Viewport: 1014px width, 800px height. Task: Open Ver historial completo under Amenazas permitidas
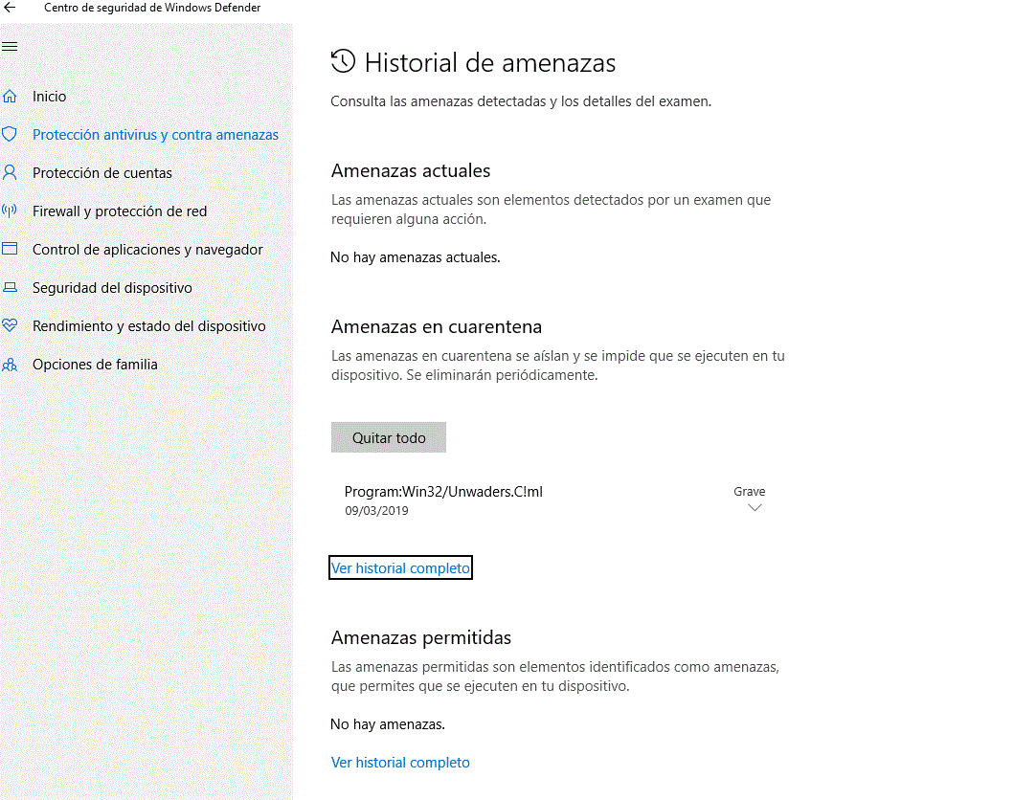pos(400,763)
